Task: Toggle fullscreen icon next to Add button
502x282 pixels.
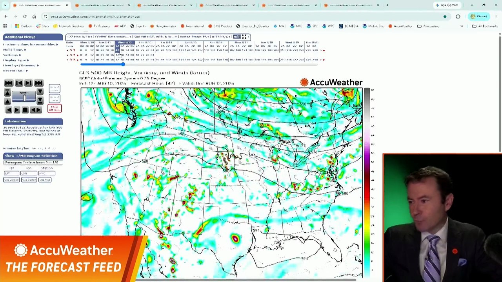Action: pyautogui.click(x=244, y=37)
